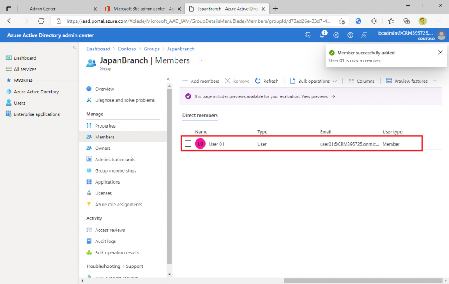Sort by the Name column header
Viewport: 449px width, 284px height.
tap(201, 132)
